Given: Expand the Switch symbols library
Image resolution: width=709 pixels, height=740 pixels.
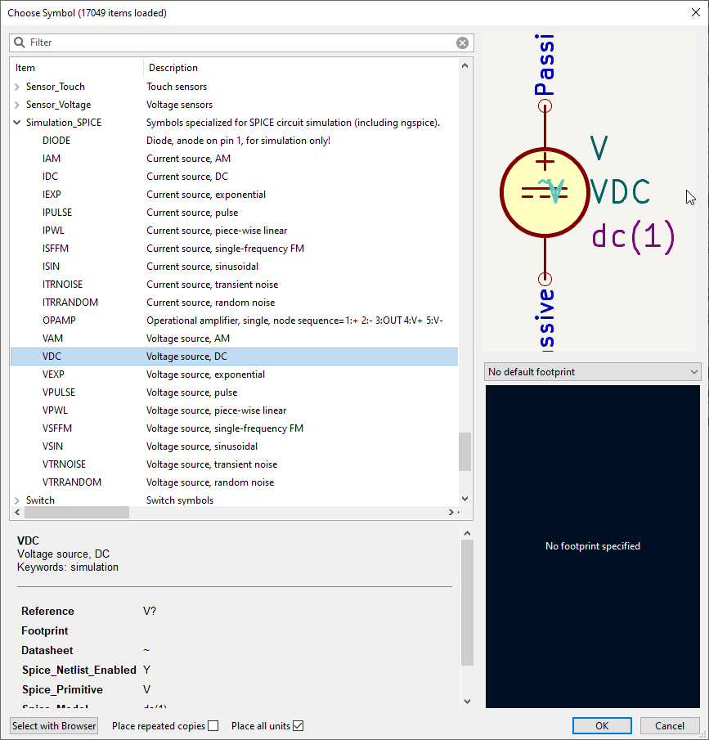Looking at the screenshot, I should [x=17, y=500].
